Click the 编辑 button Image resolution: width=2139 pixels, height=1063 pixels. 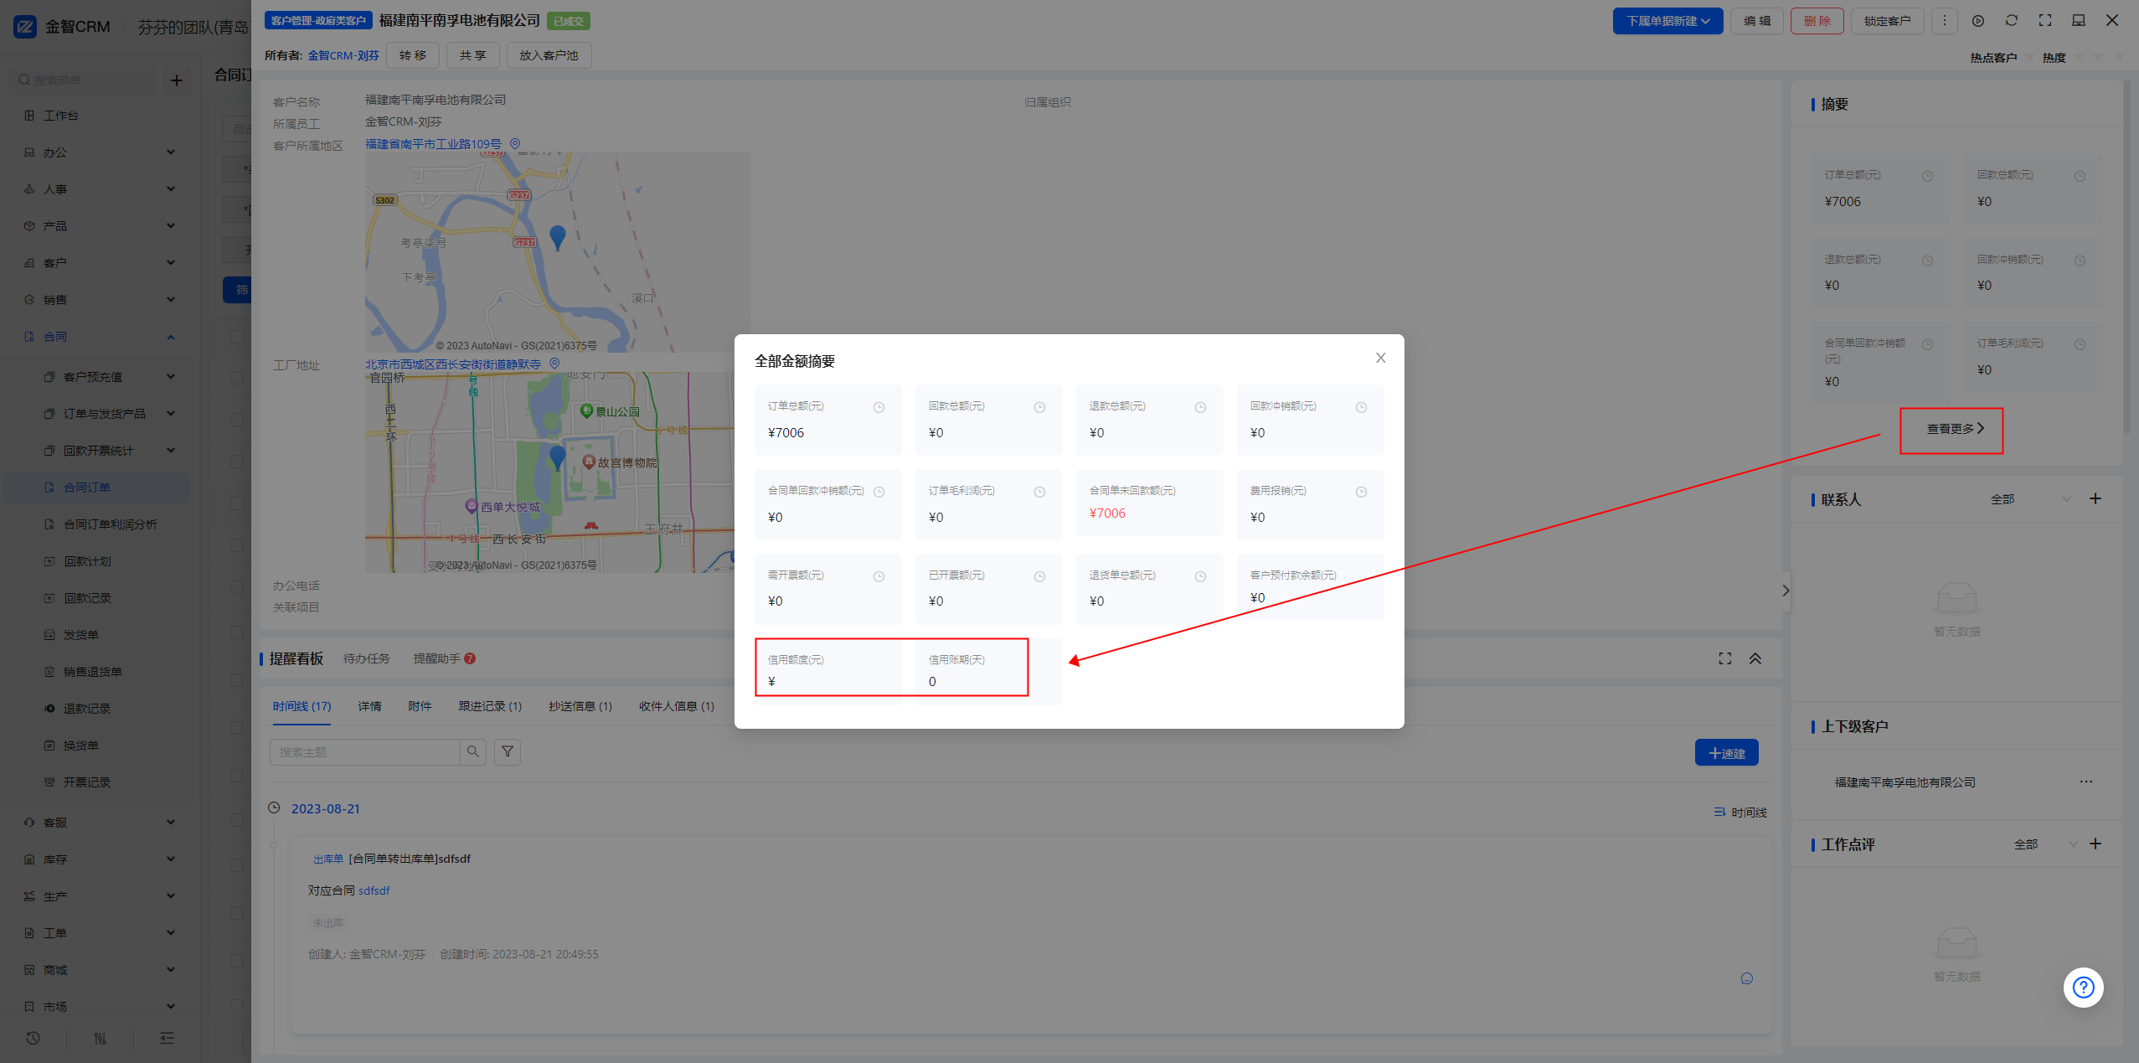pos(1757,21)
